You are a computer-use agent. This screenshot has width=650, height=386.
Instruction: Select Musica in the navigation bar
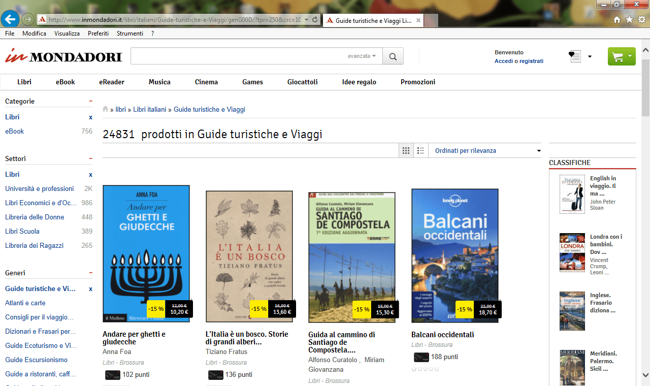pos(159,82)
